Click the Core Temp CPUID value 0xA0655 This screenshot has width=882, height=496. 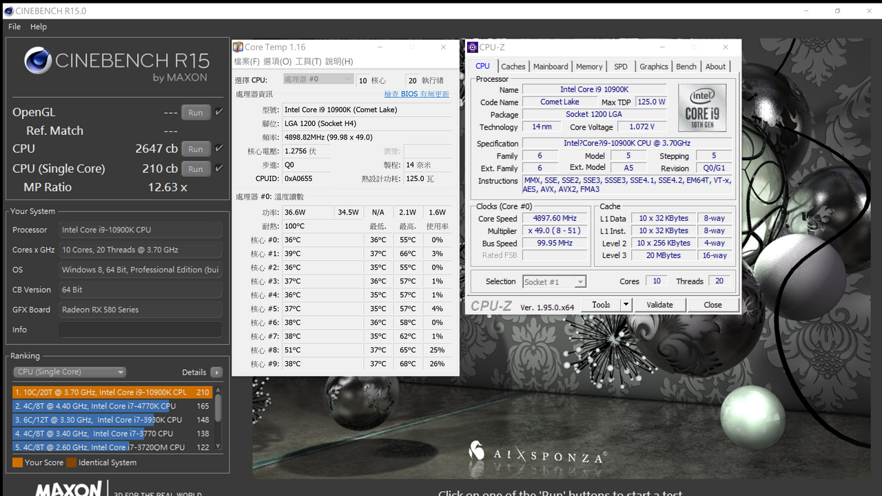[306, 178]
